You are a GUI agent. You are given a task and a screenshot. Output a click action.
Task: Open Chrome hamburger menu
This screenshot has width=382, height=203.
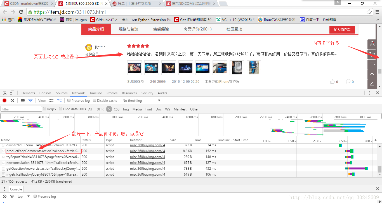coord(377,12)
